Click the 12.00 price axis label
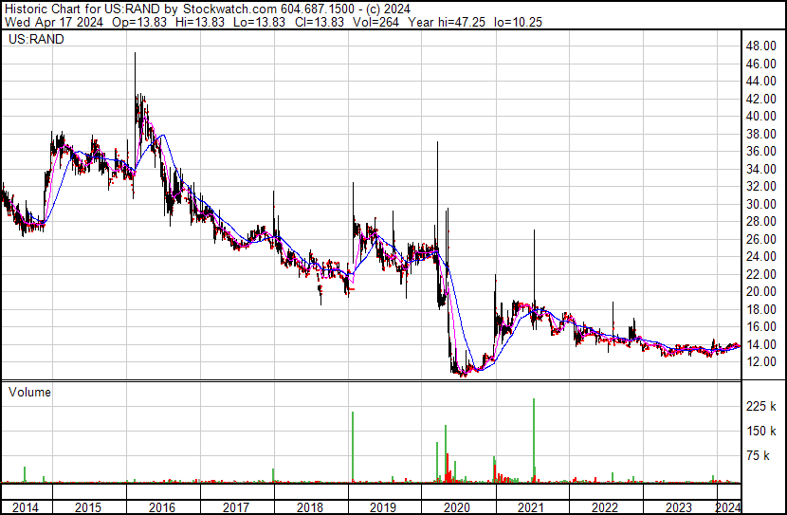The height and width of the screenshot is (515, 787). [x=762, y=362]
